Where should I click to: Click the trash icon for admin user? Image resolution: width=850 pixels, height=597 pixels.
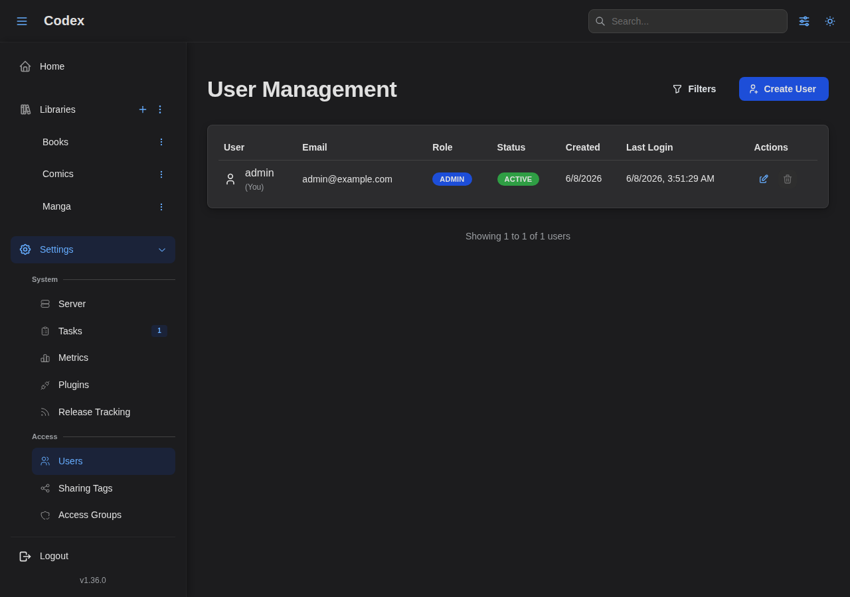788,179
